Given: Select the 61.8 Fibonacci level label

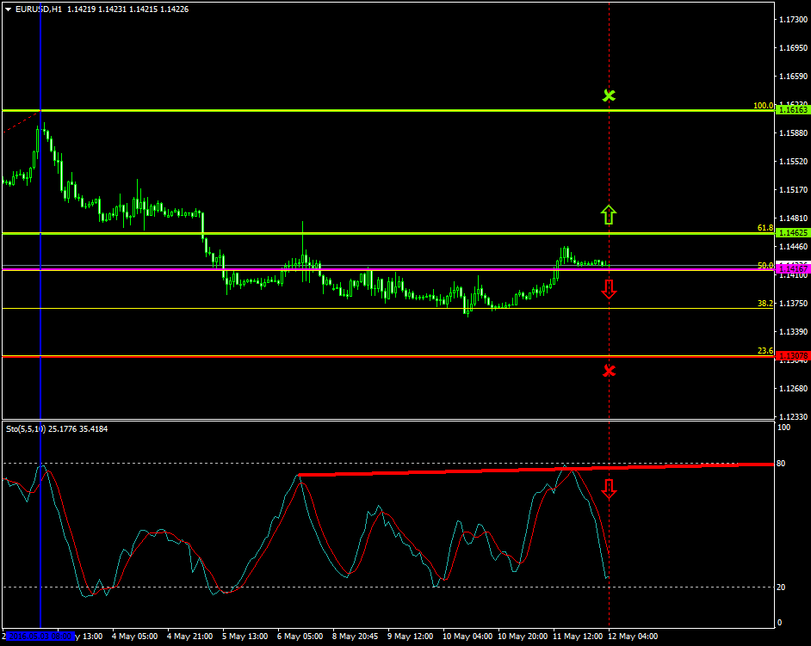Looking at the screenshot, I should [765, 228].
